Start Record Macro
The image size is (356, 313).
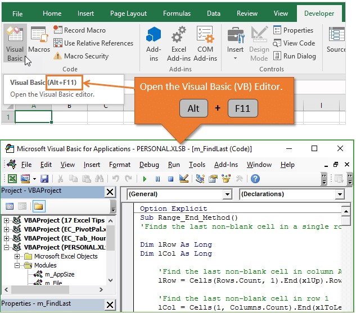tap(80, 30)
